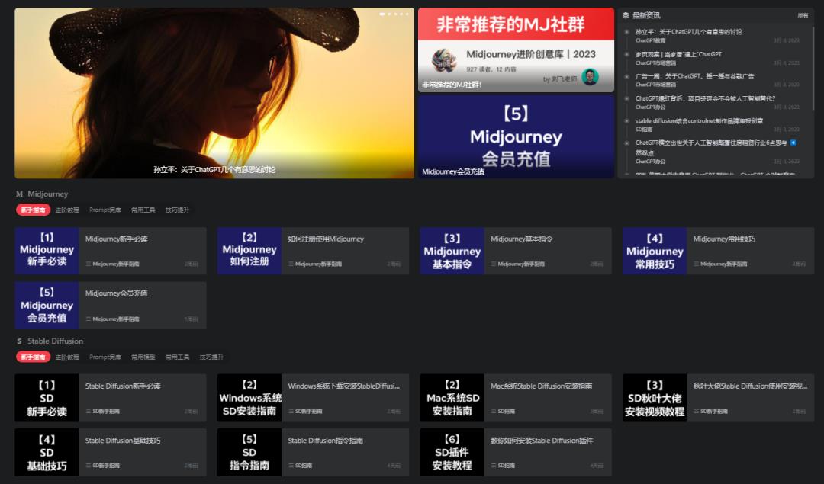Select the Midjourney 新手指南 tab
824x484 pixels.
click(x=33, y=210)
